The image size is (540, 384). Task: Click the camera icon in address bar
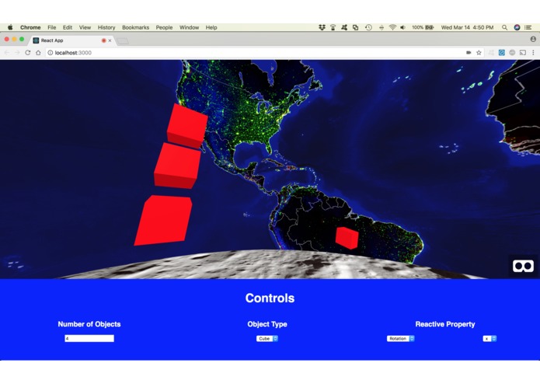(469, 53)
